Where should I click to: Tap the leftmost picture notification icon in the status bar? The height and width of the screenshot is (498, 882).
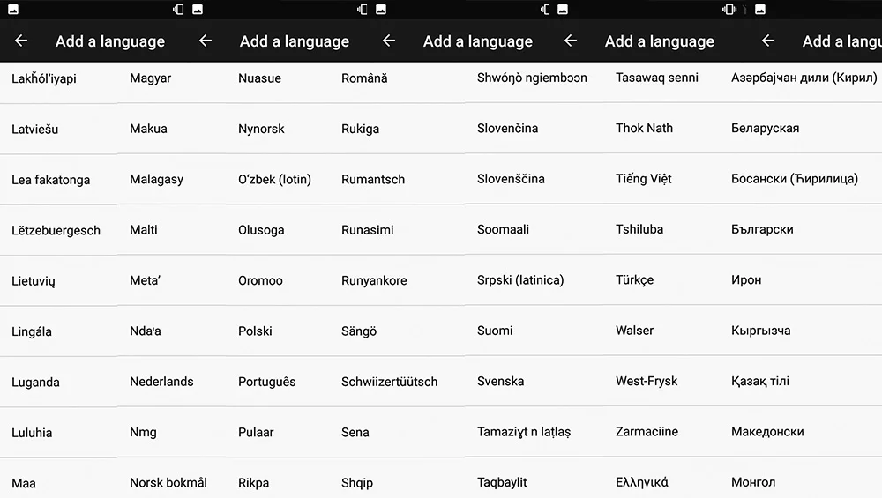pos(13,9)
